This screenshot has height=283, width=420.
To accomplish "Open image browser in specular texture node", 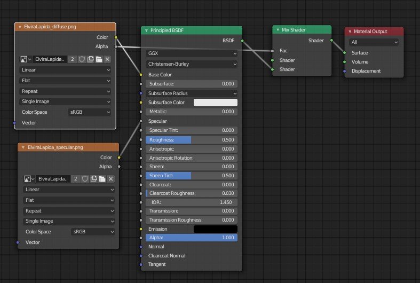I will pos(29,179).
